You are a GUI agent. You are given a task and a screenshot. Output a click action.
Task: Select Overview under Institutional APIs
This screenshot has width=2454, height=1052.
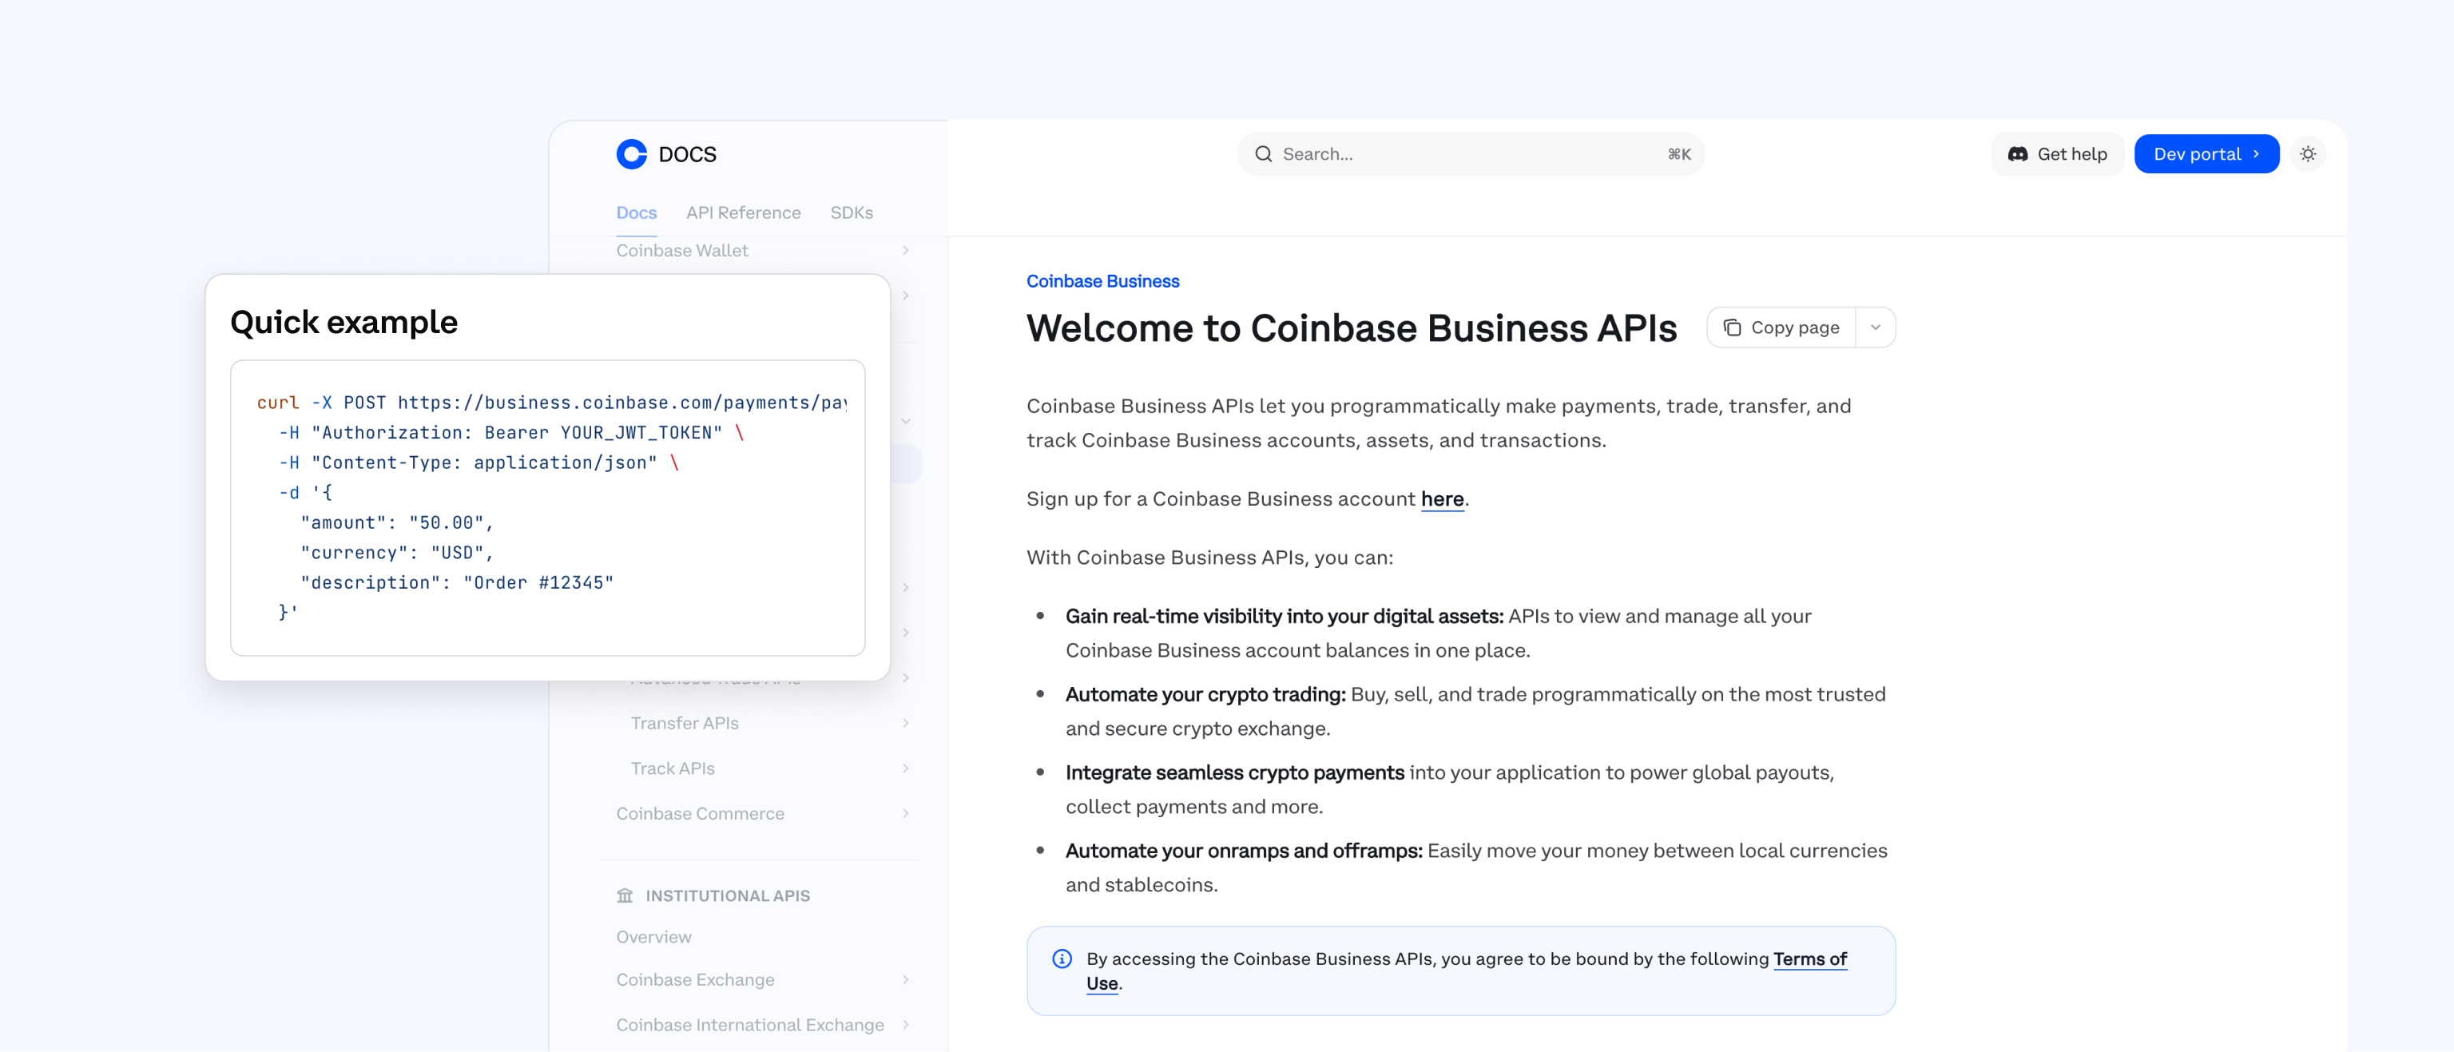pos(653,937)
